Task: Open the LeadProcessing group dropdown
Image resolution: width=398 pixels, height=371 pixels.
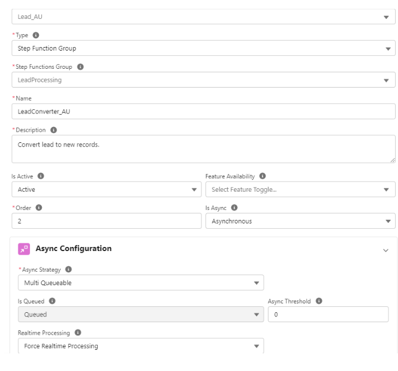Action: pos(203,80)
